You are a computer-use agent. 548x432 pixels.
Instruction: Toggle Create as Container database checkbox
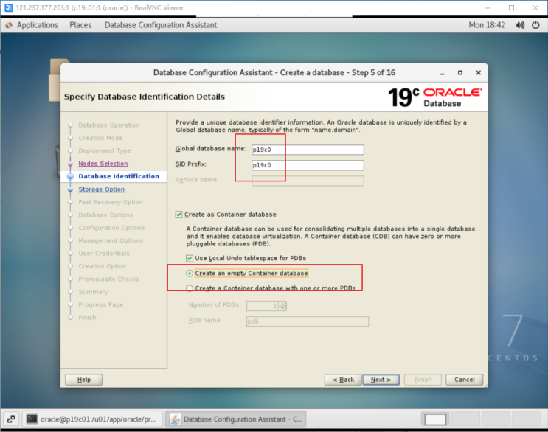tap(179, 215)
